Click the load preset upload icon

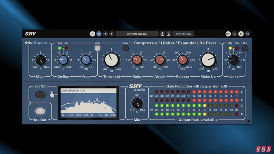click(x=163, y=34)
